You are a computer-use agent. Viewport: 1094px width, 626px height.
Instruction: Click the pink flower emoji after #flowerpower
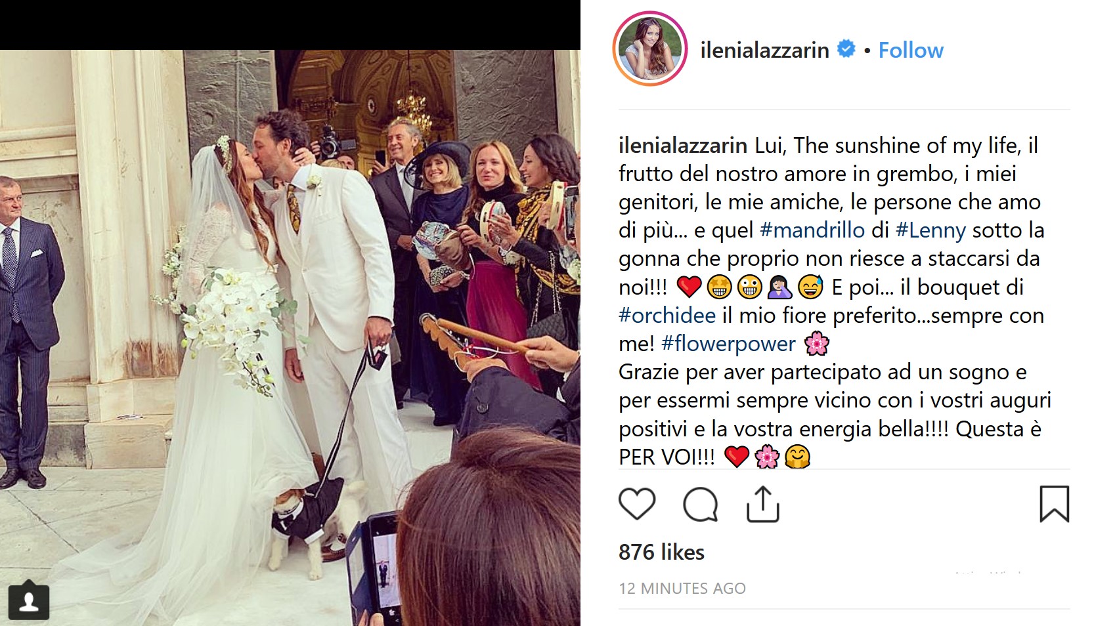817,343
